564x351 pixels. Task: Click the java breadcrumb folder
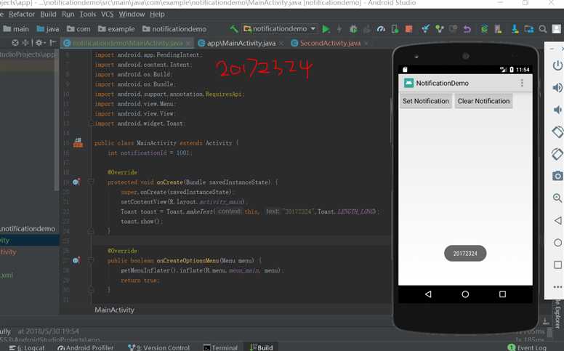coord(48,29)
